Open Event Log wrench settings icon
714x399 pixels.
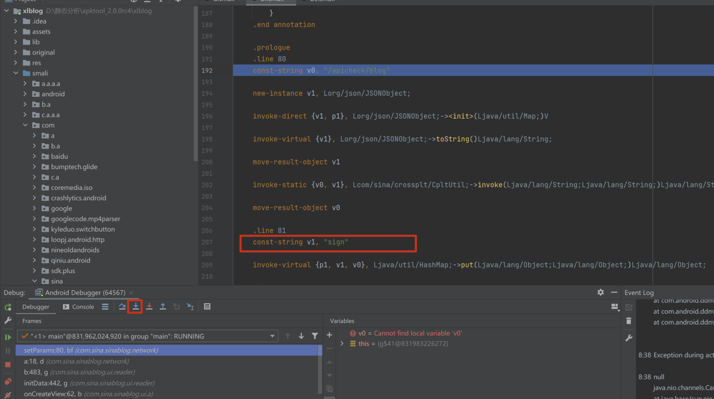[x=629, y=338]
